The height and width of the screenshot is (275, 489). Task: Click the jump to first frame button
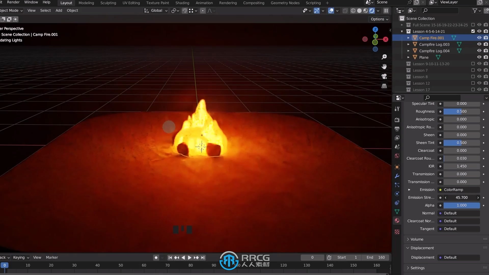coord(170,257)
